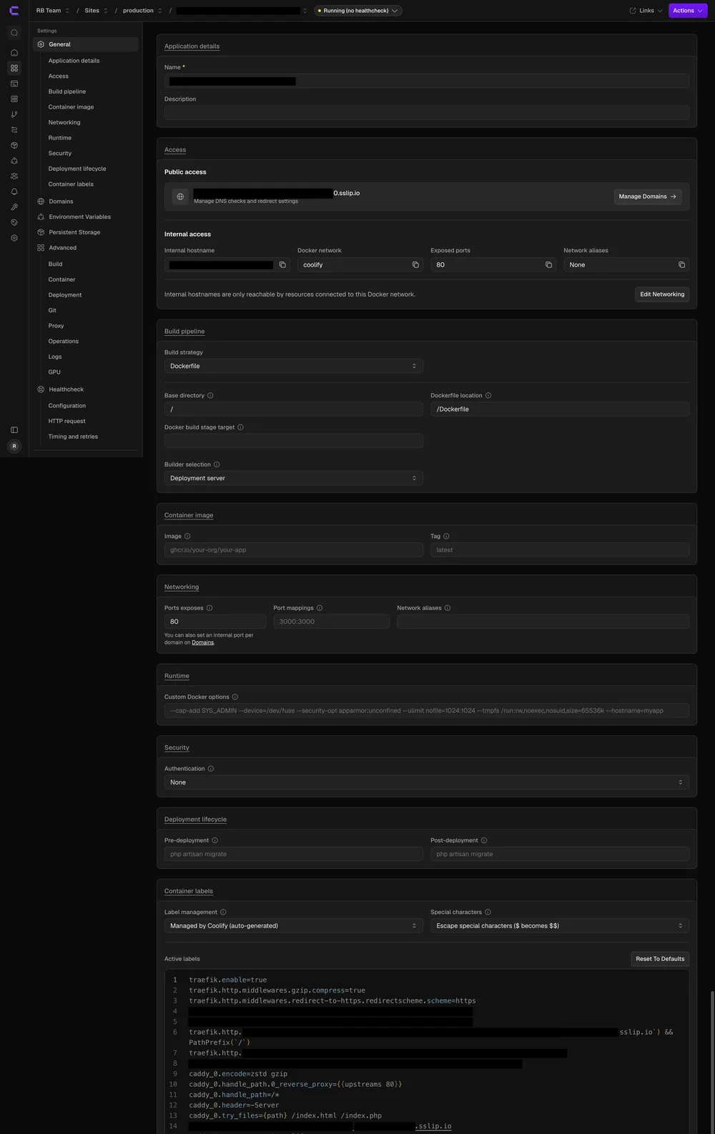
Task: Open the notifications bell icon
Action: click(x=14, y=192)
